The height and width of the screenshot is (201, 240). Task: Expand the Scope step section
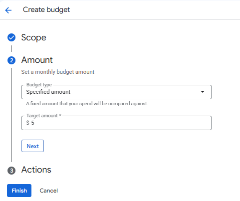(33, 37)
